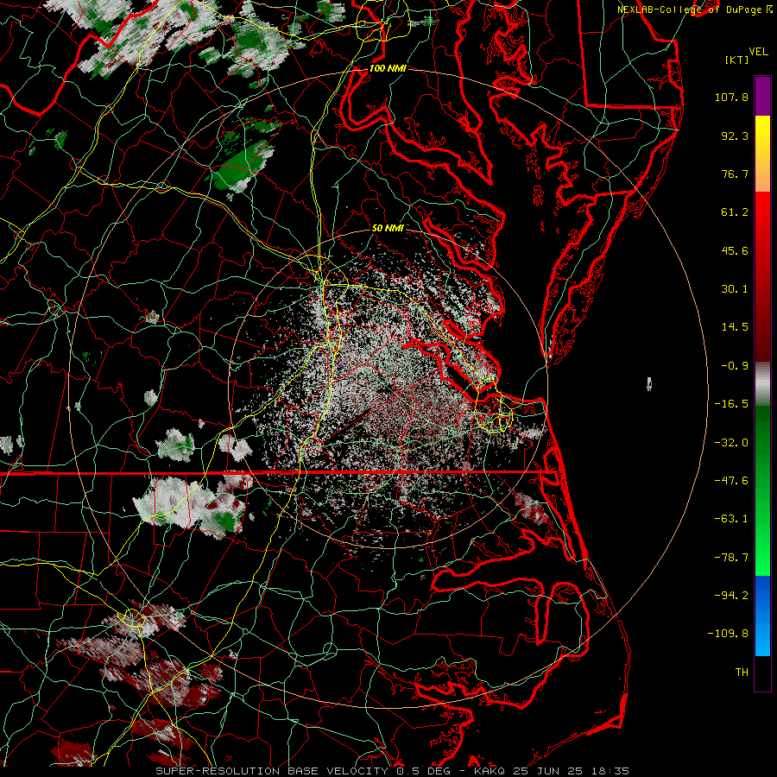Click the -94.2 legend value

tap(731, 596)
